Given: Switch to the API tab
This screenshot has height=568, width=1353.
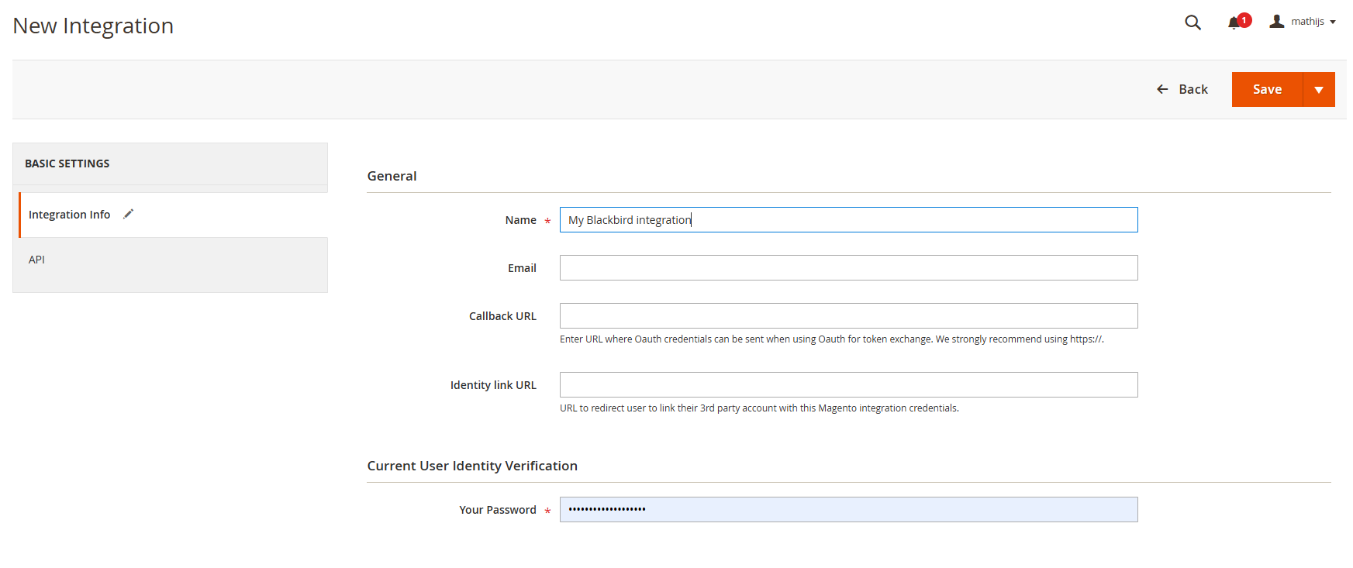Looking at the screenshot, I should [x=171, y=260].
